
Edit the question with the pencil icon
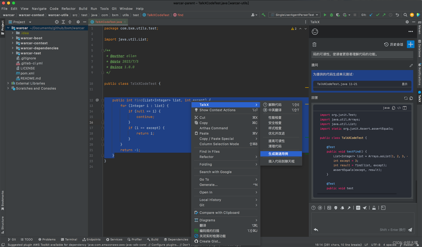point(411,65)
